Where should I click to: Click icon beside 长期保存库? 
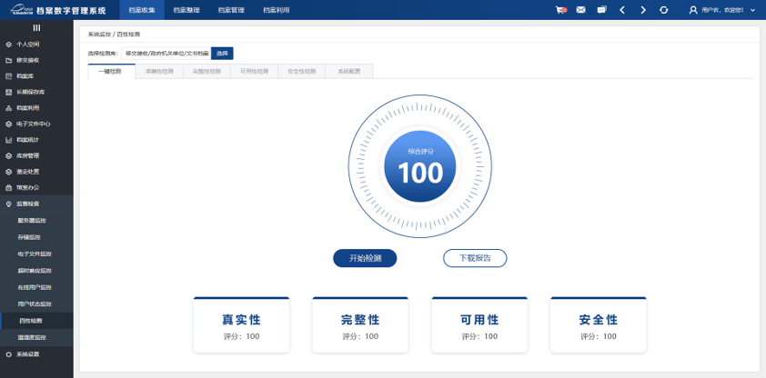coord(8,92)
